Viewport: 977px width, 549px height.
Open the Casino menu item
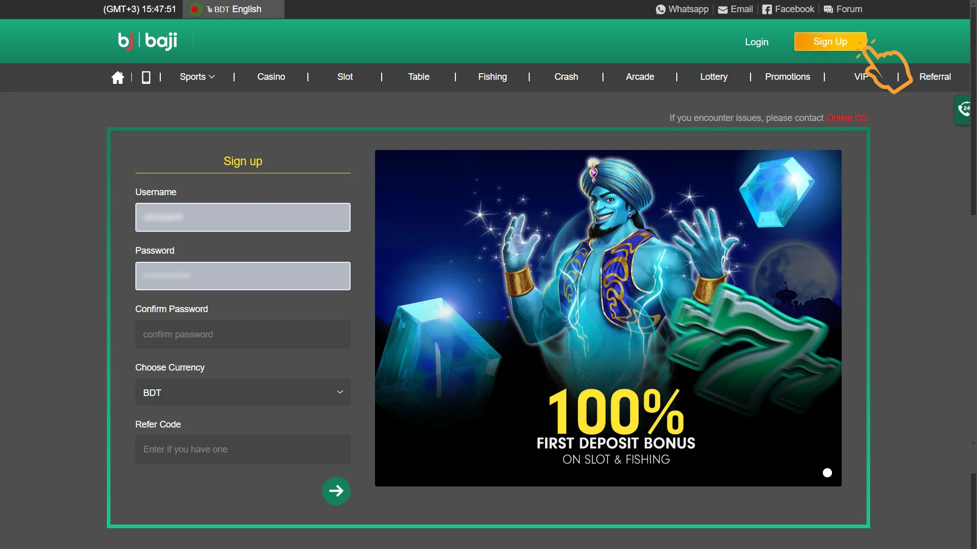[271, 77]
